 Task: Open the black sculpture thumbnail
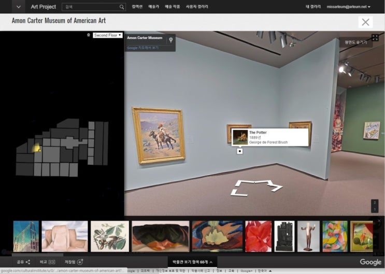[284, 236]
